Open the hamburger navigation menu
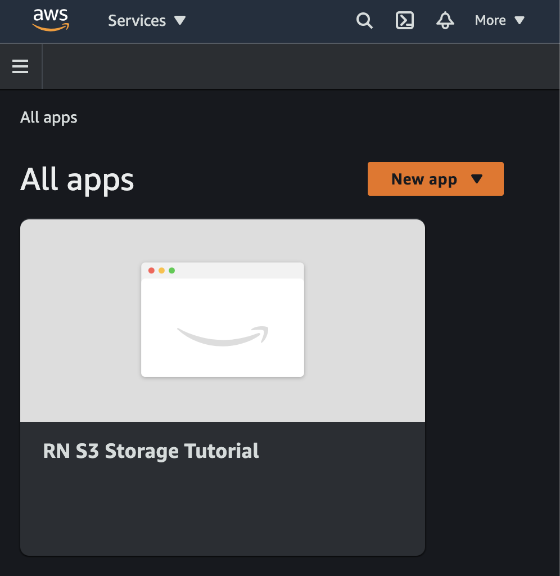This screenshot has height=576, width=560. pos(20,66)
